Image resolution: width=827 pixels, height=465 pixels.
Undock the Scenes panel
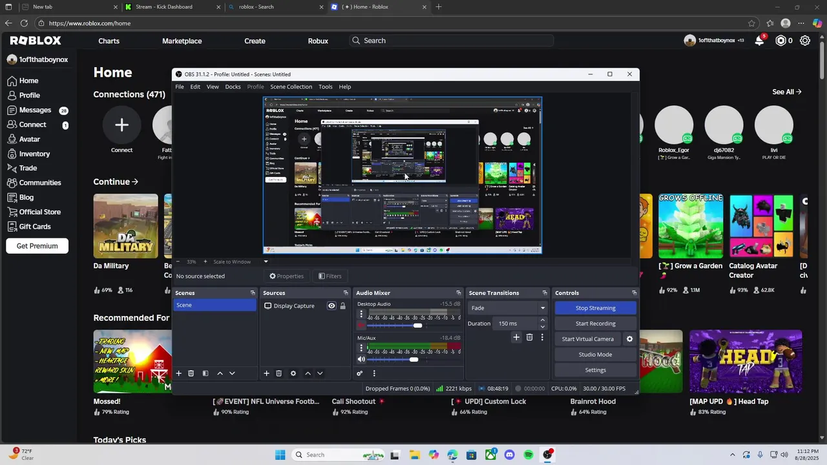(253, 293)
